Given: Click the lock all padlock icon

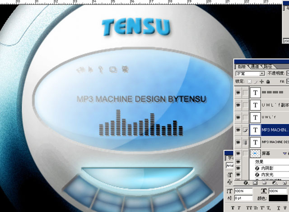Looking at the screenshot, I should pos(268,82).
